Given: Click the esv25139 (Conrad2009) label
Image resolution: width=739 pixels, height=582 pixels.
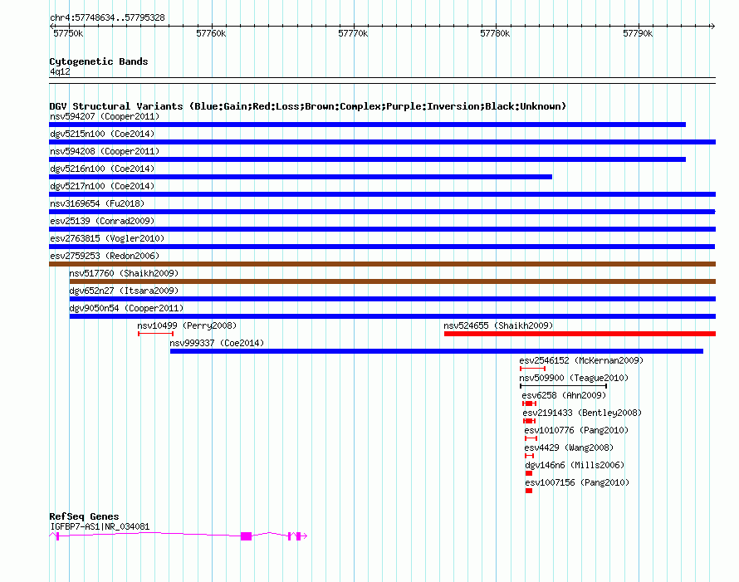Looking at the screenshot, I should pyautogui.click(x=102, y=221).
